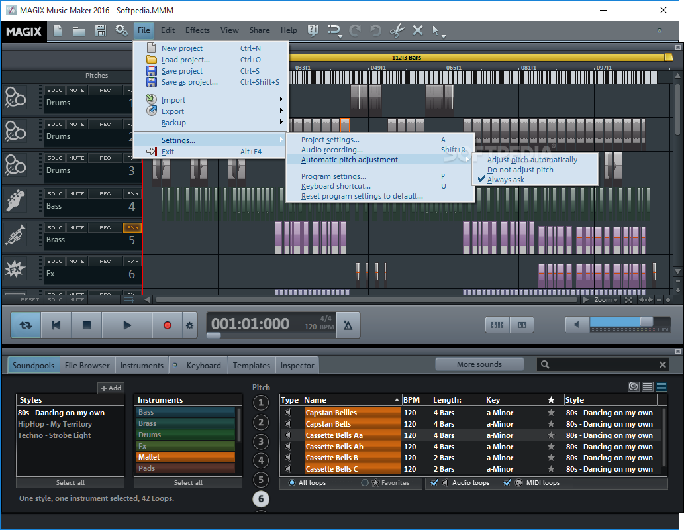Open the Brass track FX dropdown
Screen dimensions: 684x530
point(132,228)
